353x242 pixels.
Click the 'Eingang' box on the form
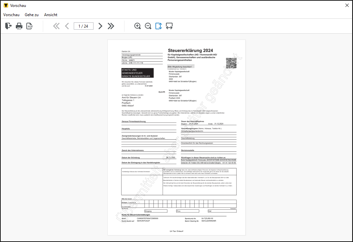pyautogui.click(x=156, y=211)
